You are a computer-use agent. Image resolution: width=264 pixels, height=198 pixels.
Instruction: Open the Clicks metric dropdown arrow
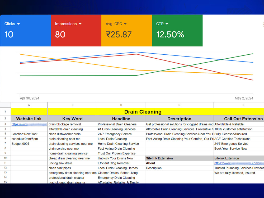pos(18,24)
